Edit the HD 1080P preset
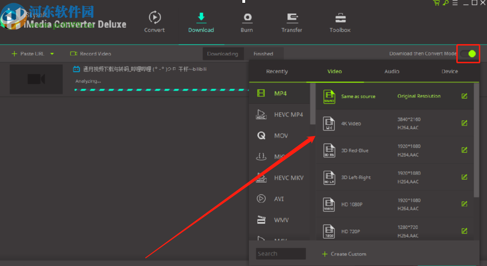 (464, 204)
